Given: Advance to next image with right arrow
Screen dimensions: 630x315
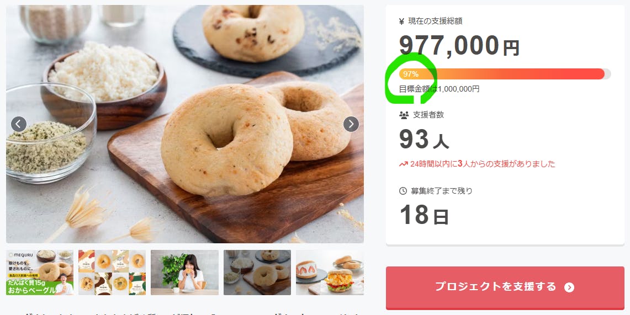Looking at the screenshot, I should click(351, 124).
